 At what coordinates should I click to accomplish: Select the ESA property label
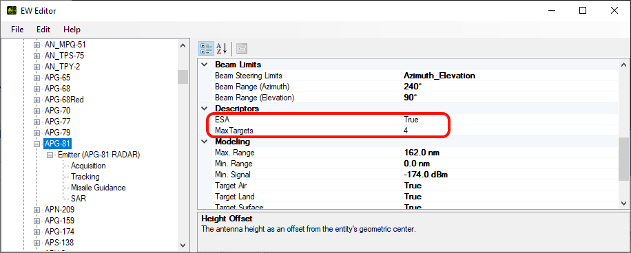[222, 119]
